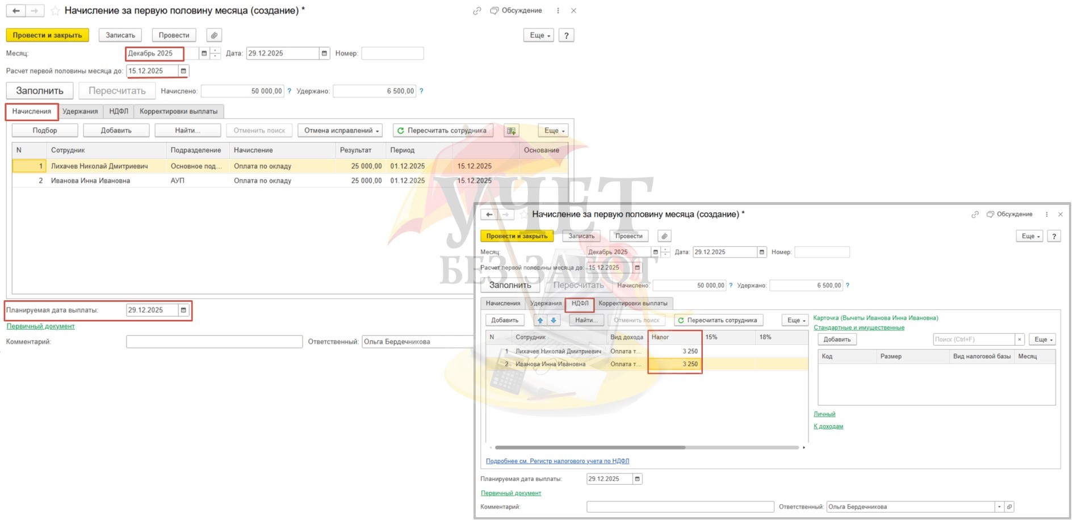Open the К доходам link

[x=828, y=426]
